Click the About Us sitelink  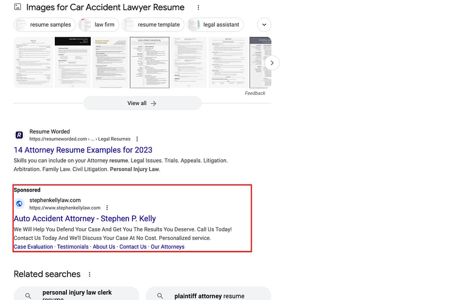(x=104, y=247)
